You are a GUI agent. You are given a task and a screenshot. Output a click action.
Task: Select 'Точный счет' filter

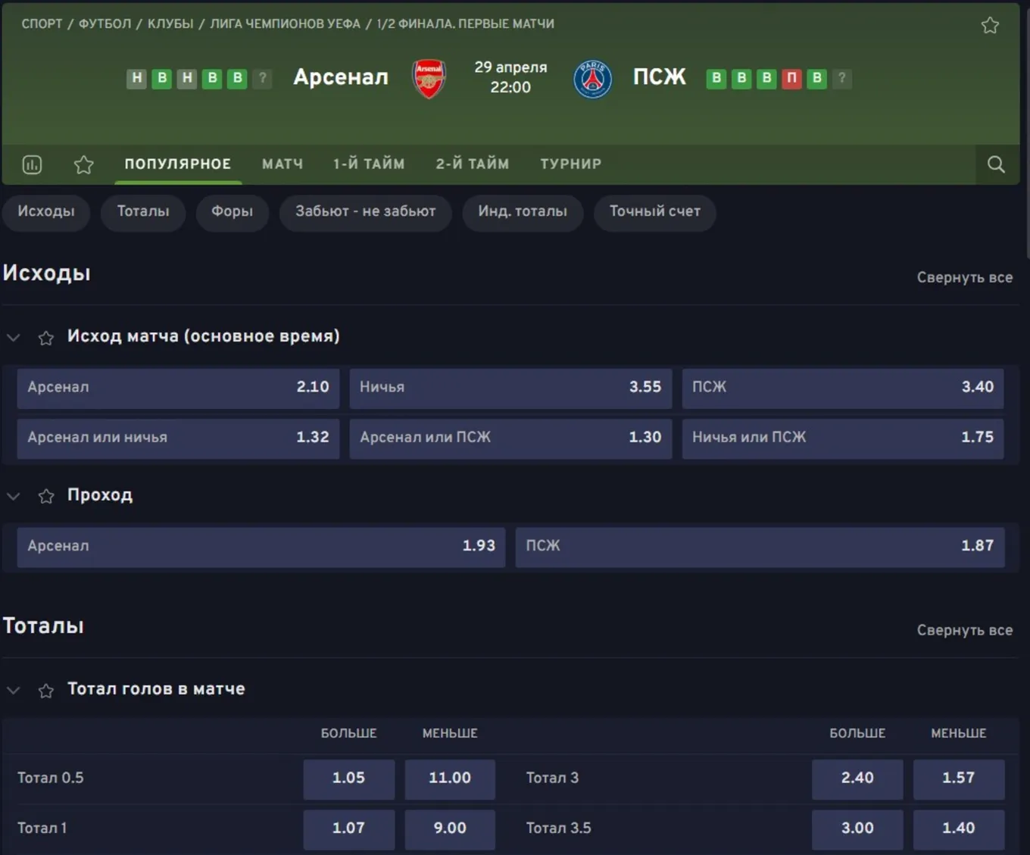pos(655,212)
